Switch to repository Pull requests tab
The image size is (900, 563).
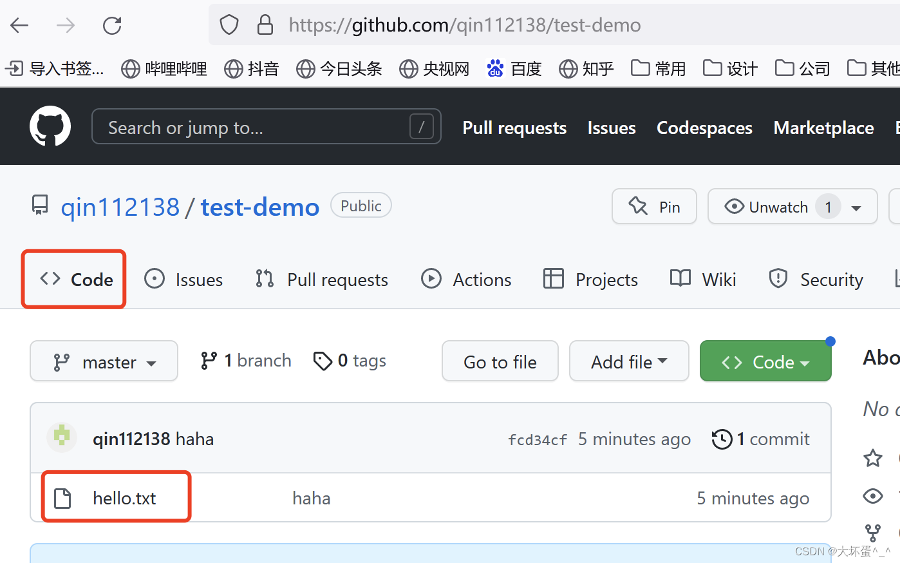tap(321, 280)
